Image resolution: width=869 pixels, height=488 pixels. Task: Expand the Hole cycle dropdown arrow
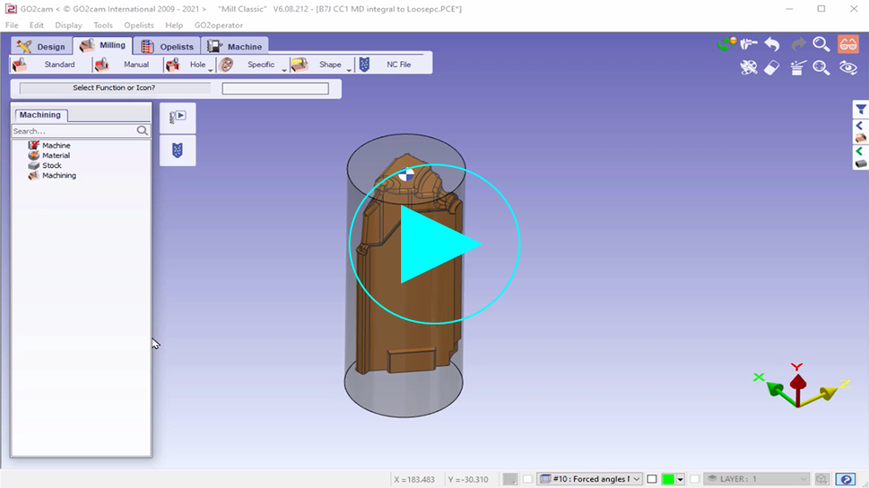[x=211, y=69]
